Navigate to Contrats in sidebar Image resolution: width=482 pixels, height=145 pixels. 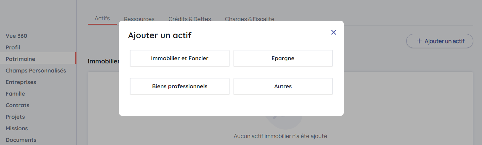[18, 105]
